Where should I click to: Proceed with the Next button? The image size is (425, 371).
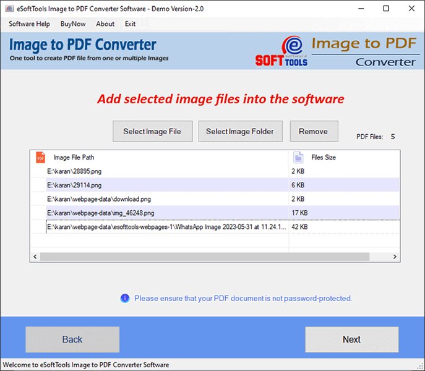tap(352, 339)
